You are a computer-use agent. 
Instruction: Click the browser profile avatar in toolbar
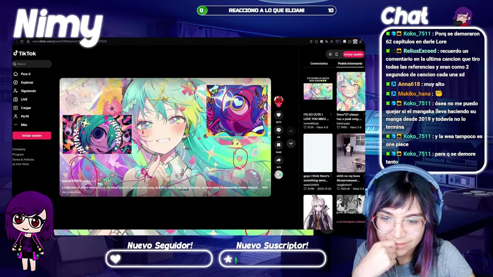pos(355,41)
